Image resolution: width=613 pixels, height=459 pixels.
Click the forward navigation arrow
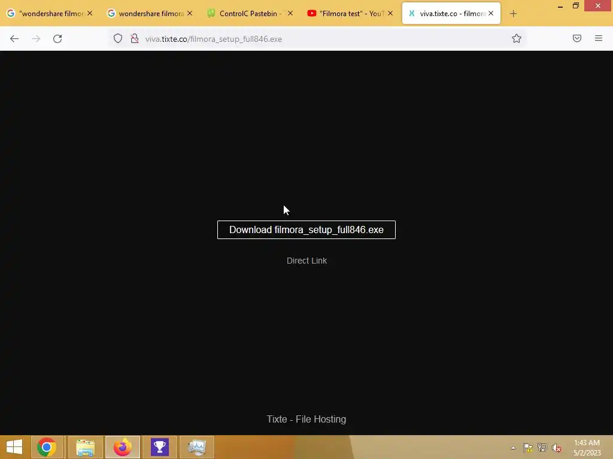pyautogui.click(x=36, y=39)
